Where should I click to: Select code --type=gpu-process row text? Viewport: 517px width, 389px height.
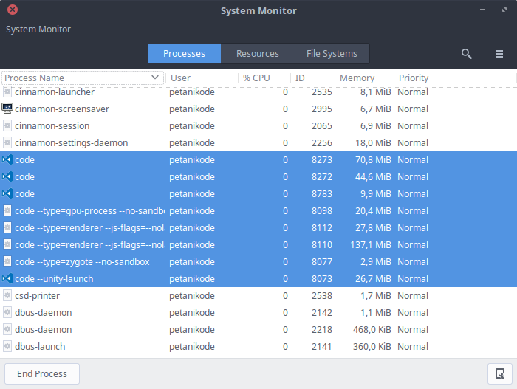pos(89,210)
